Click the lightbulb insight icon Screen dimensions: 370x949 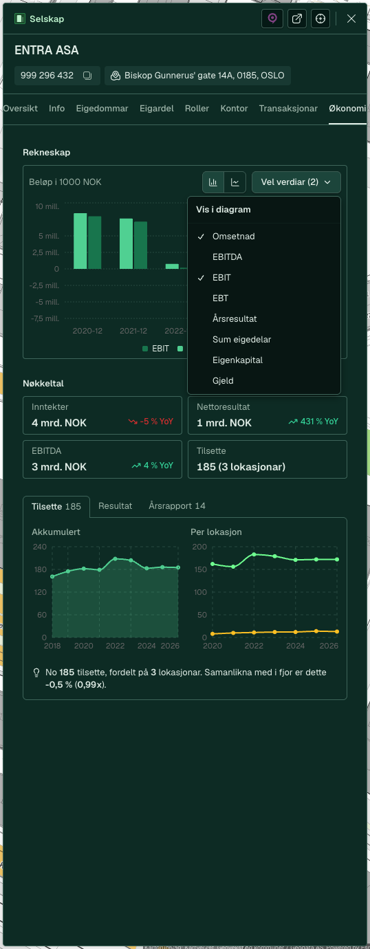point(36,673)
